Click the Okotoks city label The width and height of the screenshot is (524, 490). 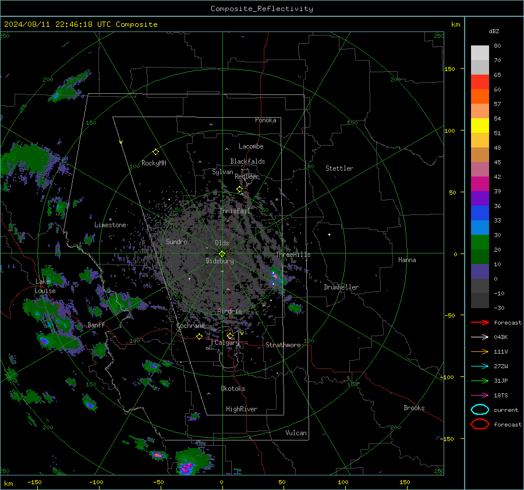point(233,388)
